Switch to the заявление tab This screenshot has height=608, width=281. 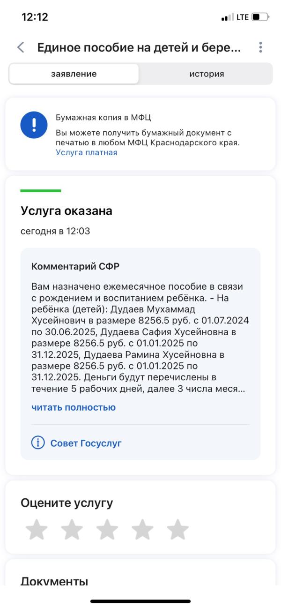pyautogui.click(x=74, y=74)
